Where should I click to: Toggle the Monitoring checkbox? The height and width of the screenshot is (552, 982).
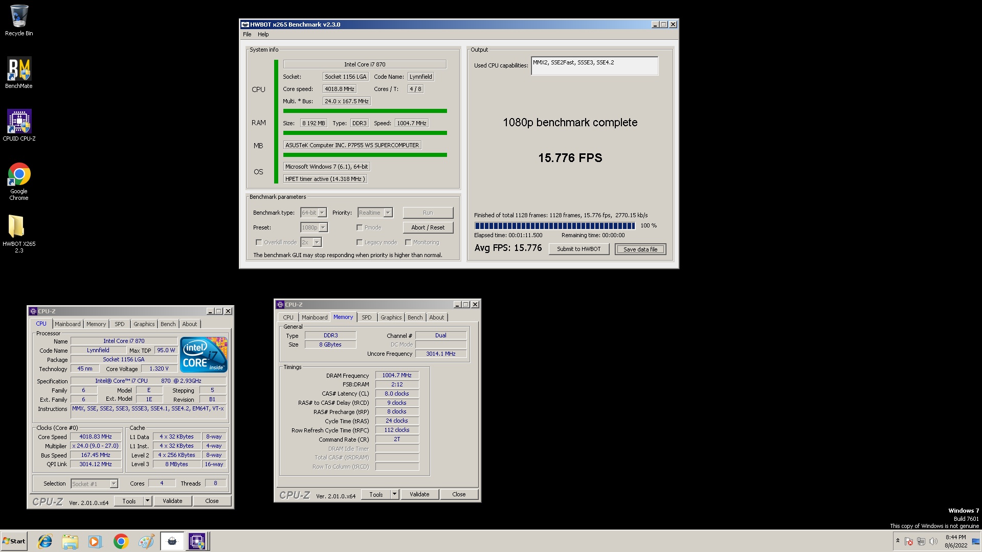(x=408, y=243)
